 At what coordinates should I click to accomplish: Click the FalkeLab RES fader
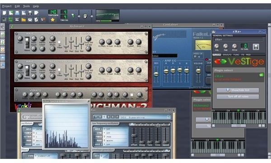[x=156, y=74]
